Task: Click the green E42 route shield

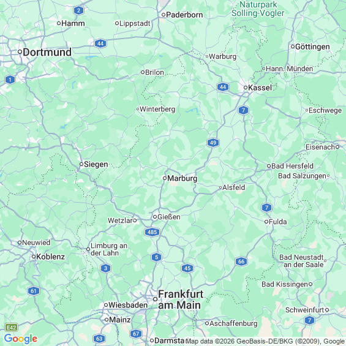Action: click(12, 328)
